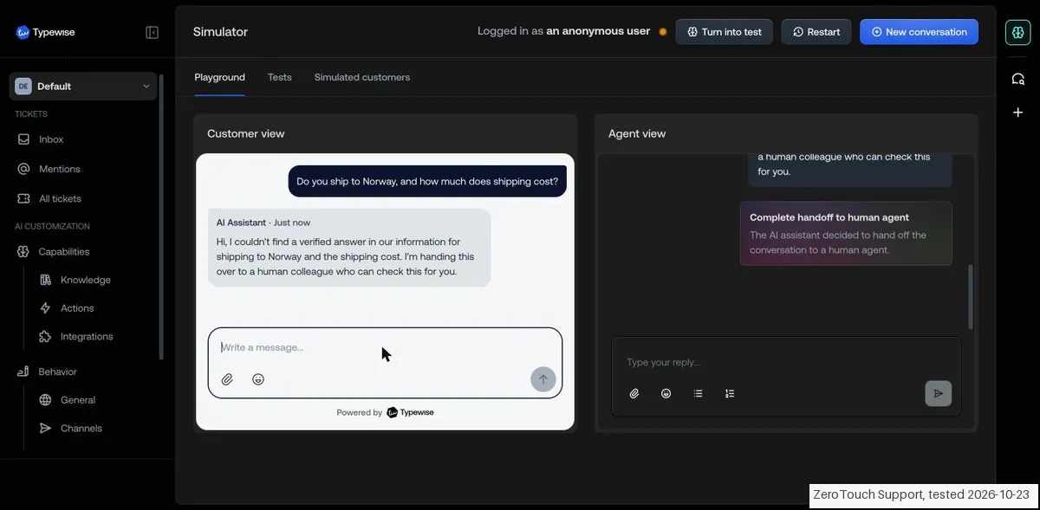Viewport: 1040px width, 510px height.
Task: Click the AI Assistant reply in customer view
Action: point(349,248)
